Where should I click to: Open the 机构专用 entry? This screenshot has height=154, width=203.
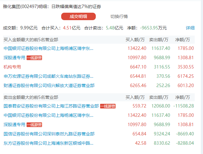click(x=12, y=67)
